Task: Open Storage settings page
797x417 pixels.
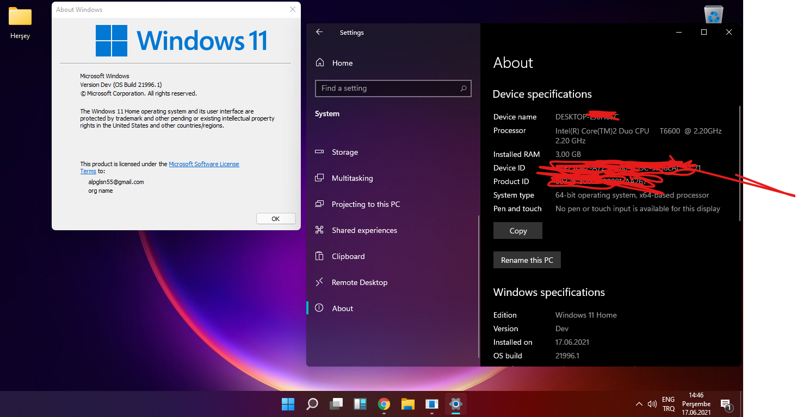Action: pos(392,152)
